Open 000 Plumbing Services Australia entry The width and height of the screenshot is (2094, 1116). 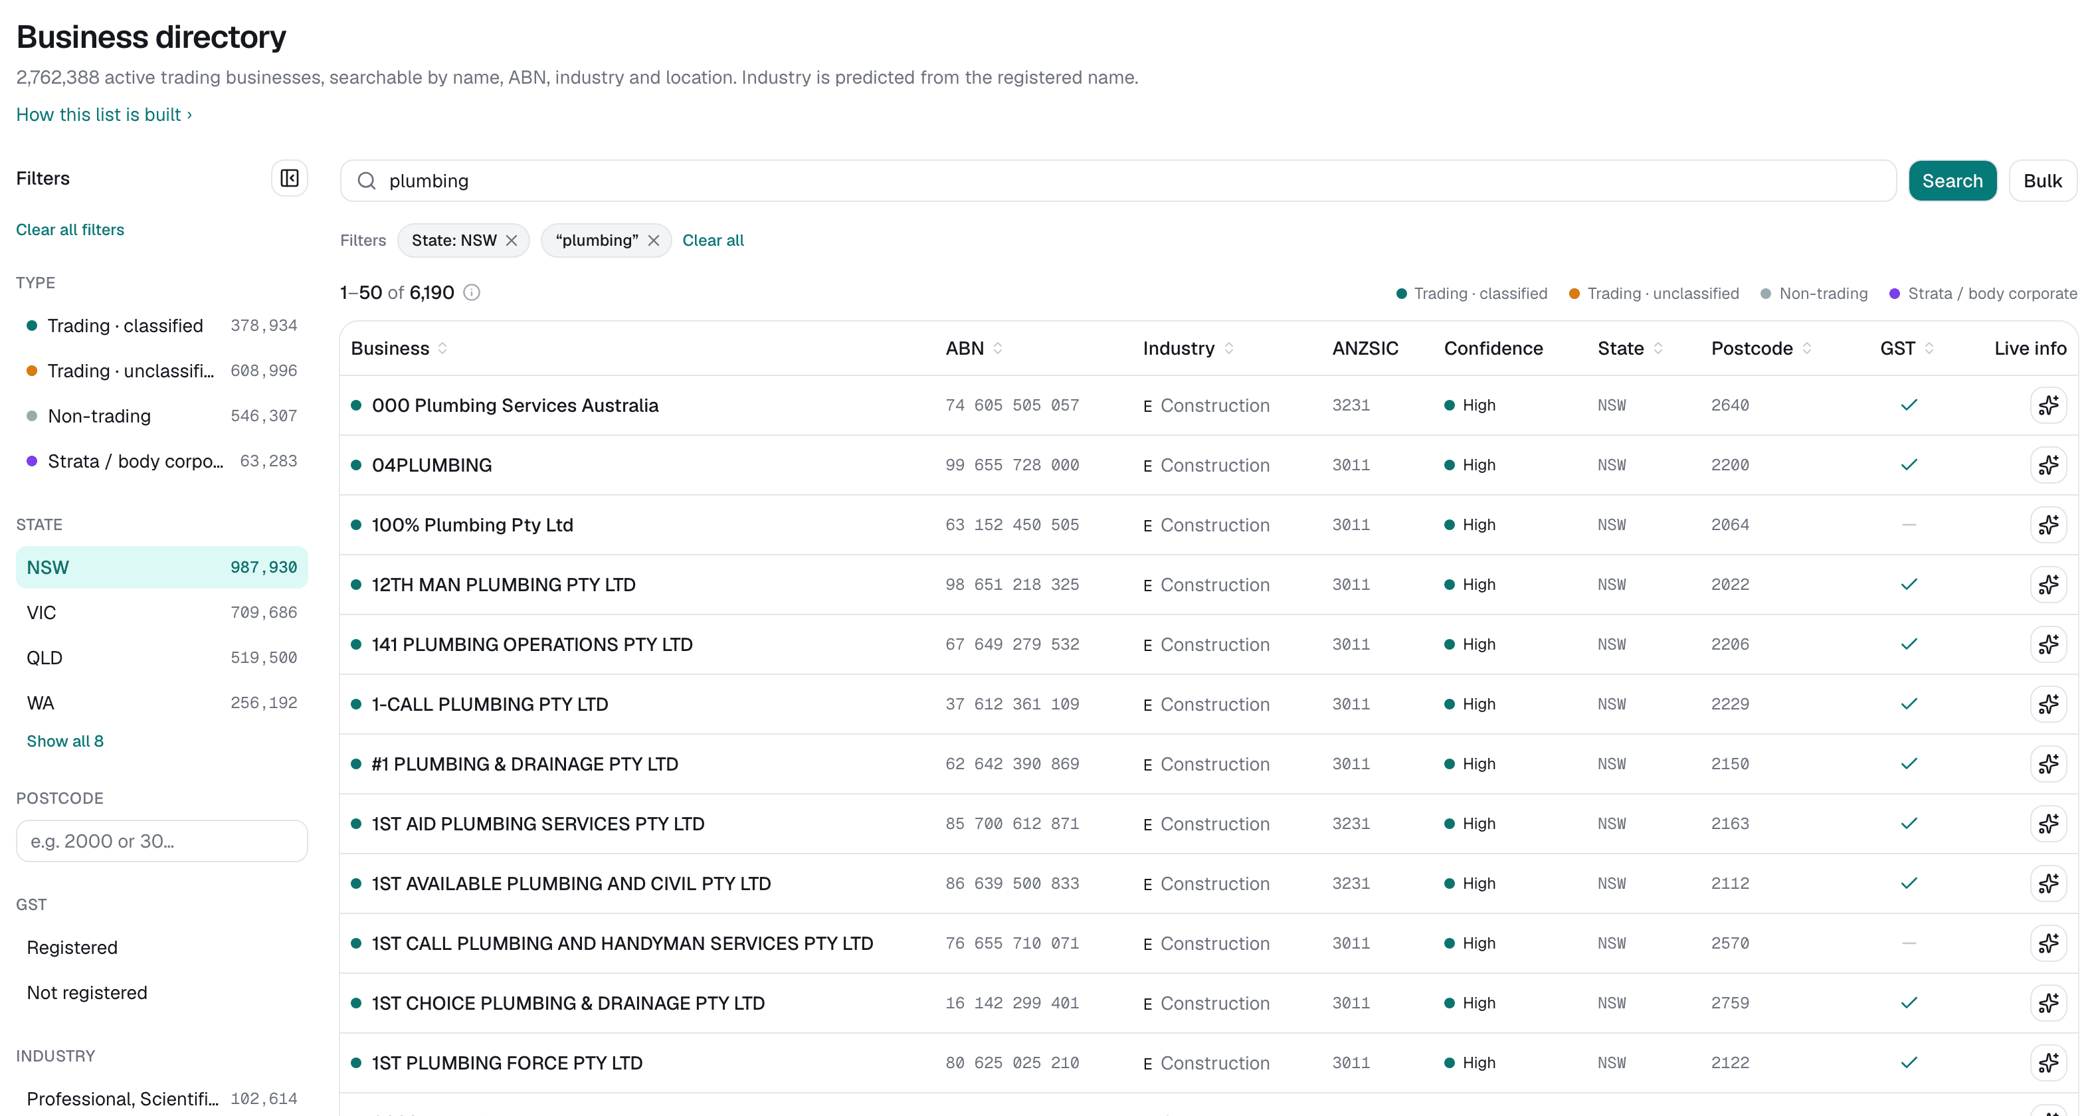pos(515,405)
